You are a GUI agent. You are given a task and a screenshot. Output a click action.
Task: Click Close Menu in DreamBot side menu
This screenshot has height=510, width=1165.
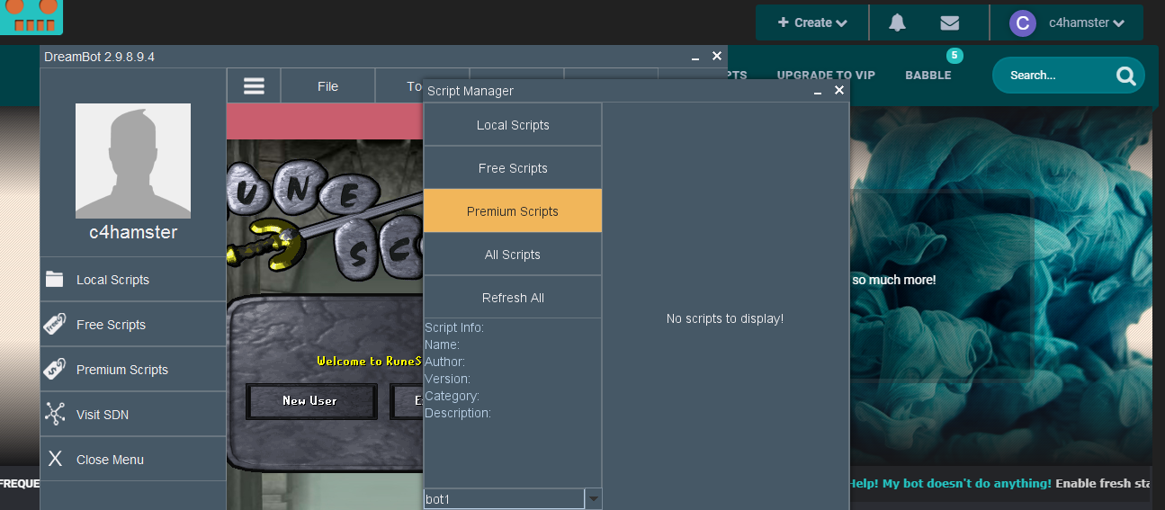(133, 459)
